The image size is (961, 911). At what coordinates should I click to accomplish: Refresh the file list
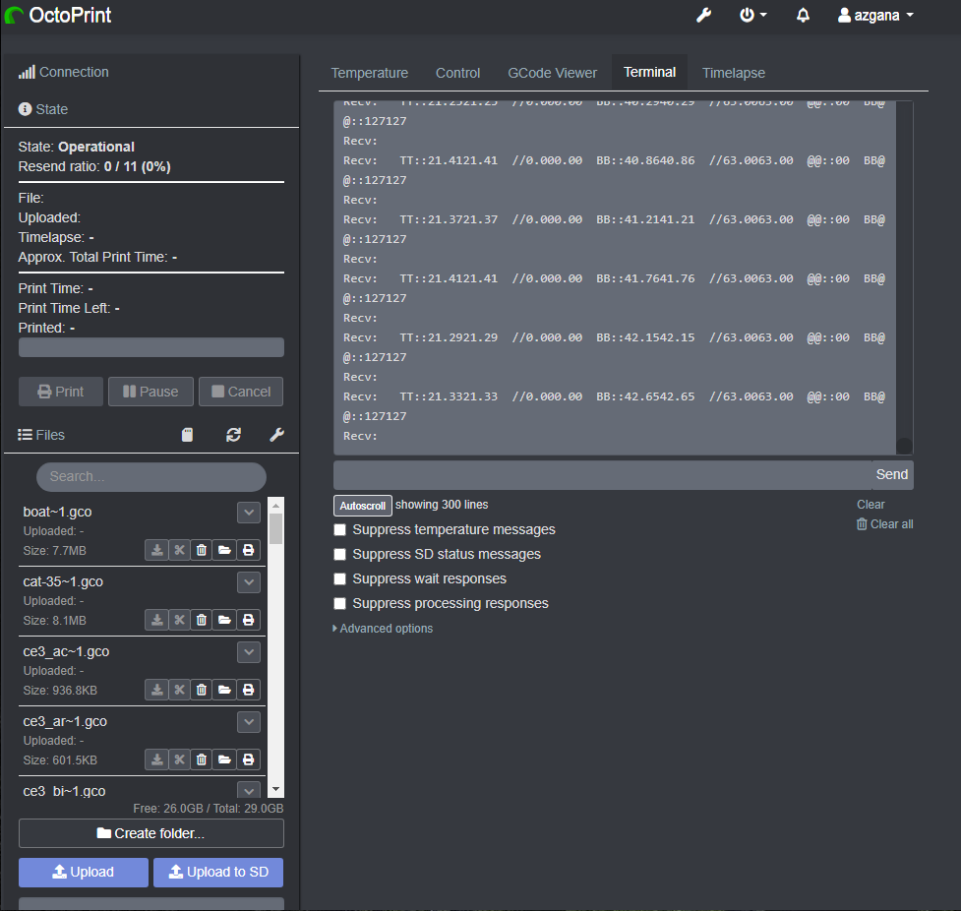pyautogui.click(x=233, y=435)
